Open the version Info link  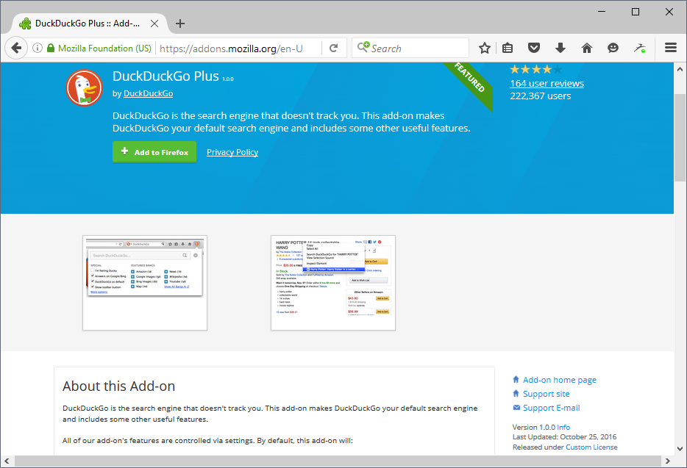coord(563,428)
